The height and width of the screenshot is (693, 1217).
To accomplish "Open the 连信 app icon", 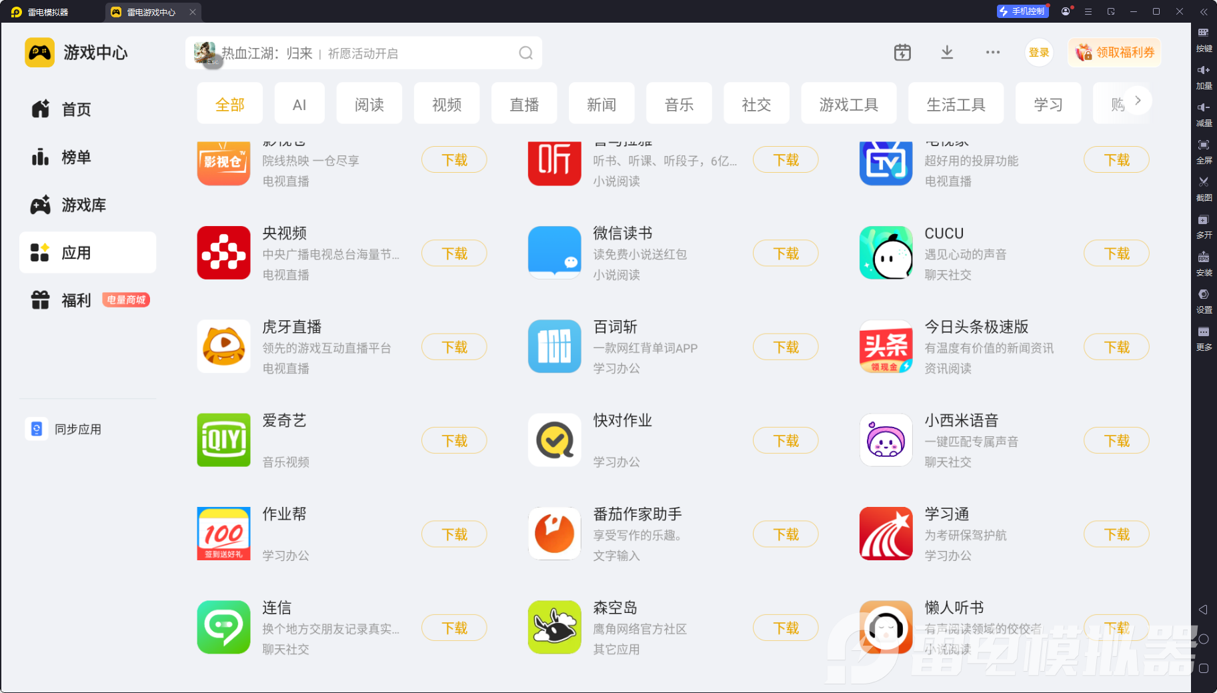I will pos(223,628).
